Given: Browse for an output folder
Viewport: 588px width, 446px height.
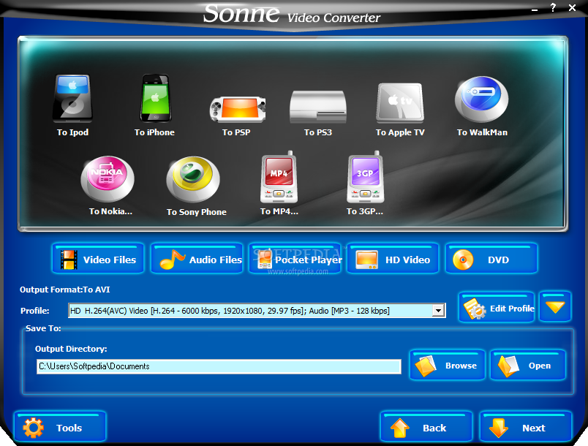Looking at the screenshot, I should (x=448, y=365).
